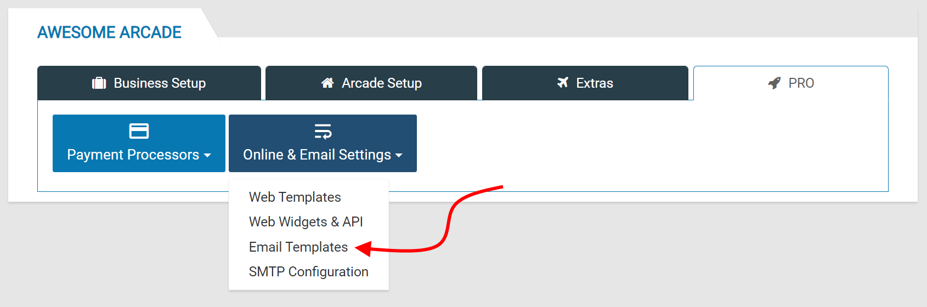Open the Payment Processors button
927x307 pixels.
[x=139, y=143]
